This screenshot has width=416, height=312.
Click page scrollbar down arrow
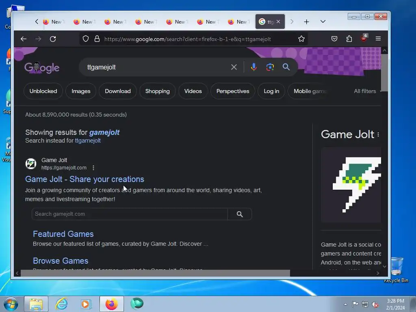384,266
